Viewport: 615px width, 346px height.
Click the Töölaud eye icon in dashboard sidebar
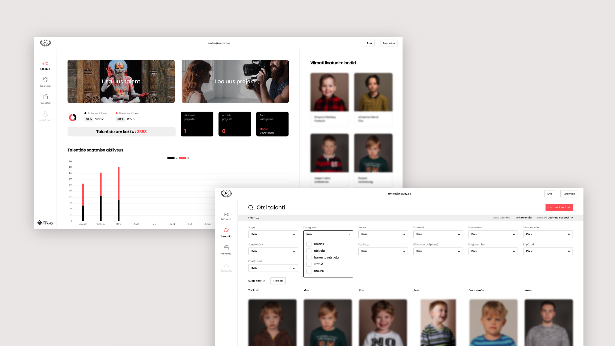pyautogui.click(x=45, y=64)
